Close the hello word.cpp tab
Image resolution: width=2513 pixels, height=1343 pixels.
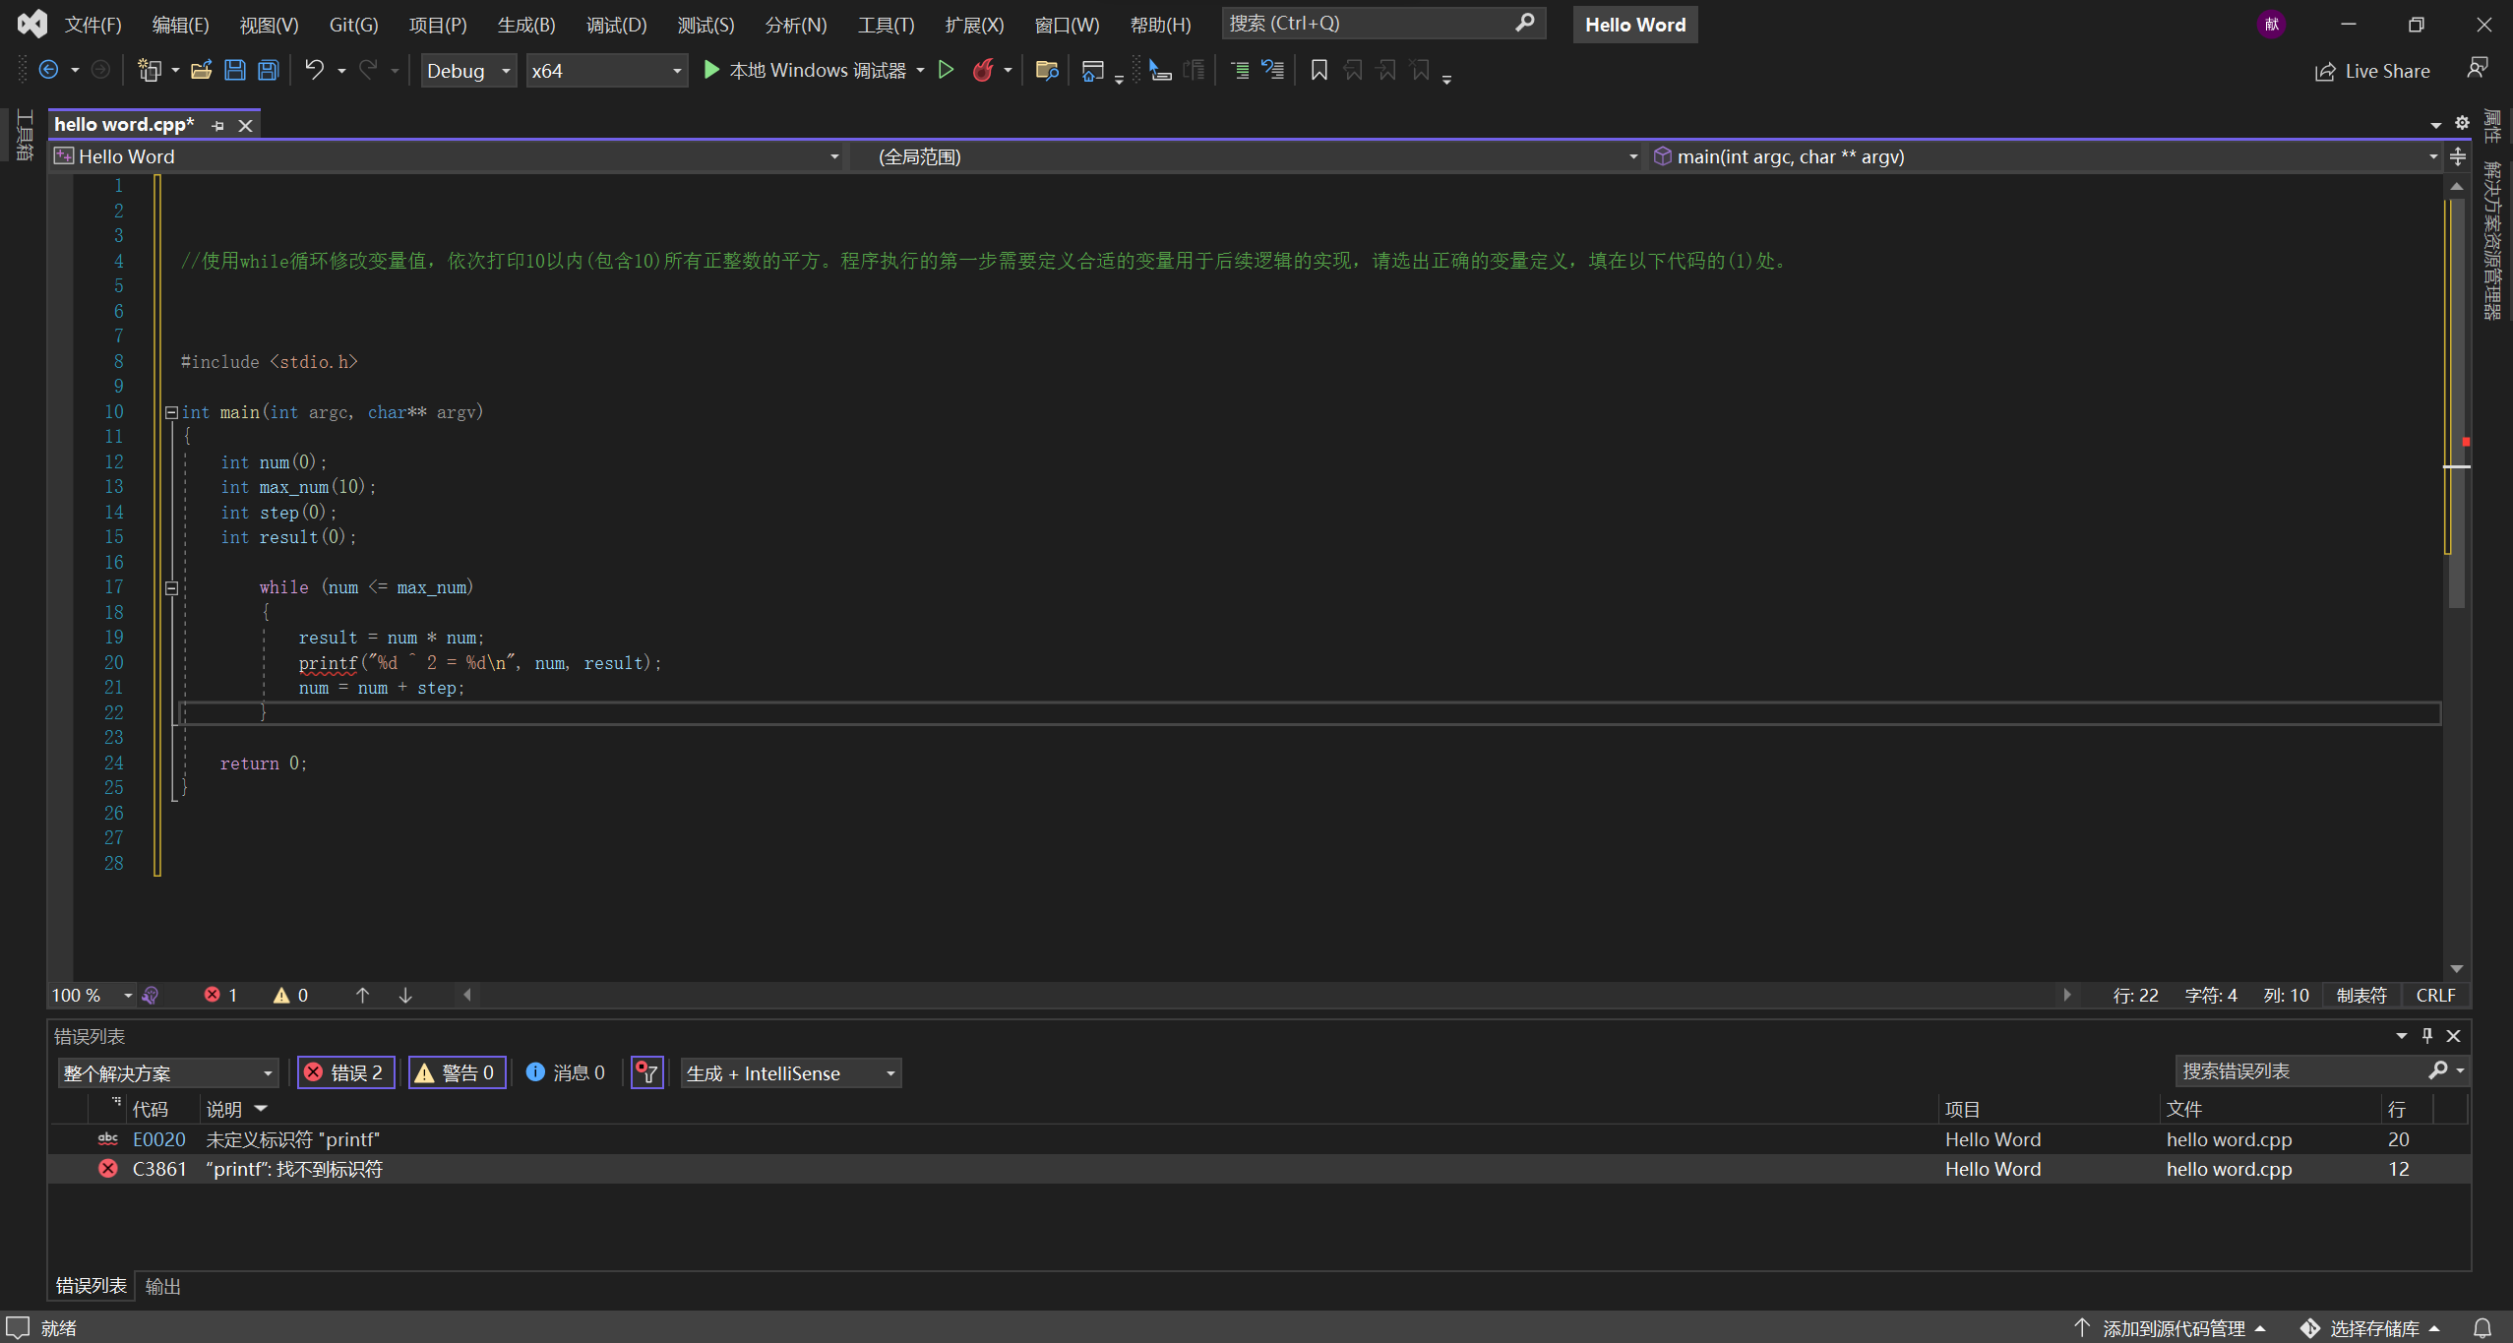point(246,126)
